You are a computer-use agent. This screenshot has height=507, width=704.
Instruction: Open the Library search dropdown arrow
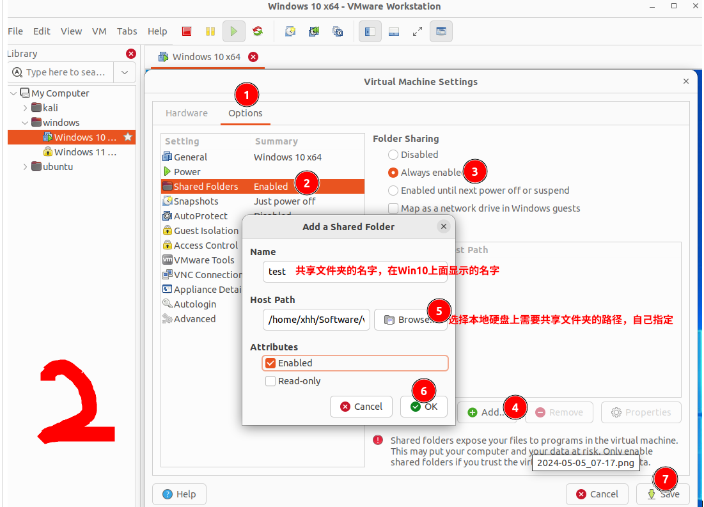pos(125,72)
